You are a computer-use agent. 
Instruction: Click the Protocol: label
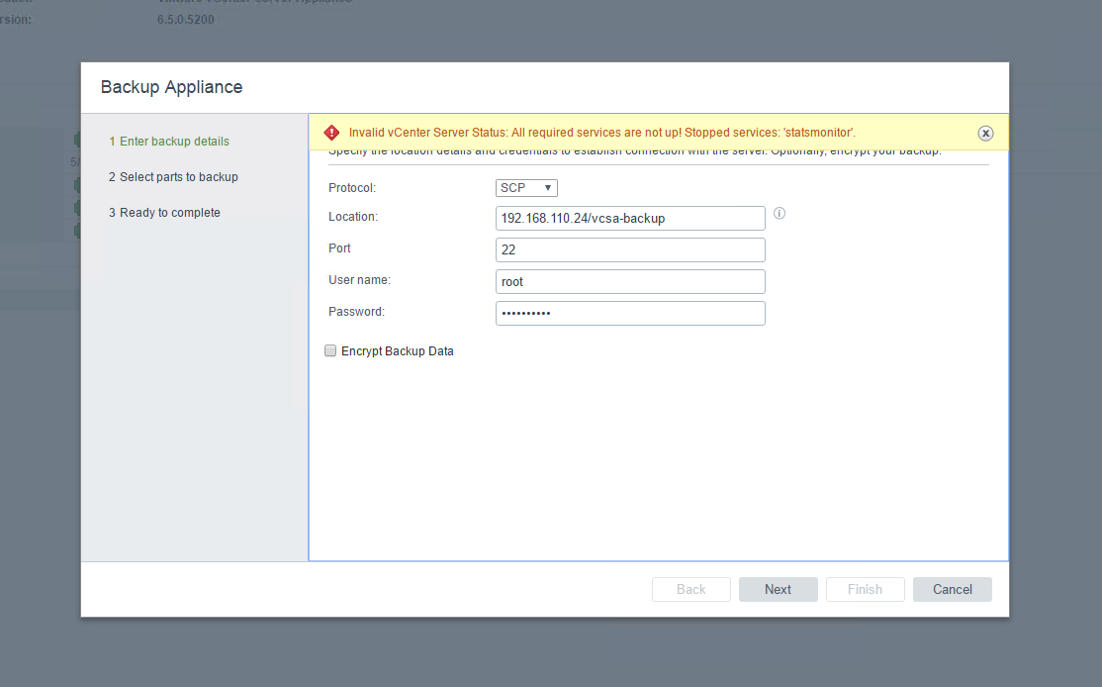click(x=352, y=188)
